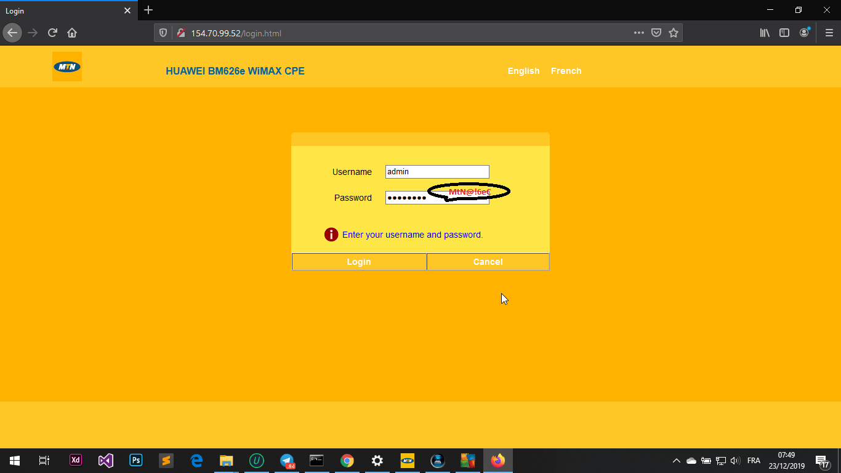Open Settings gear on taskbar

point(377,461)
